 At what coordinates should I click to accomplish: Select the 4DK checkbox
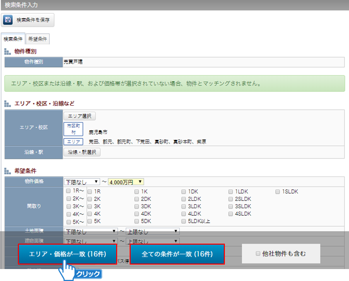point(137,214)
